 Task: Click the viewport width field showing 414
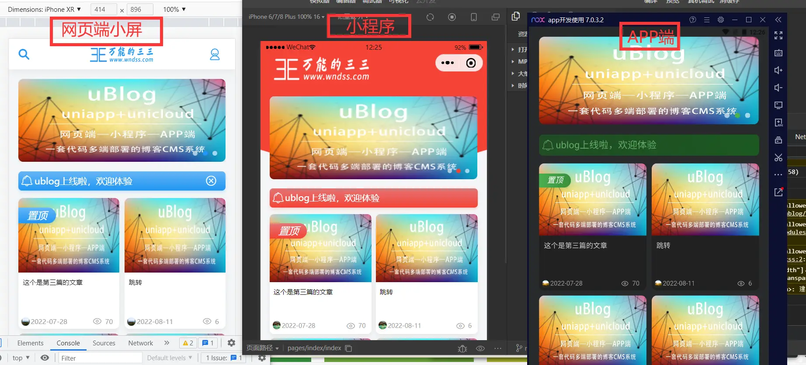(104, 9)
